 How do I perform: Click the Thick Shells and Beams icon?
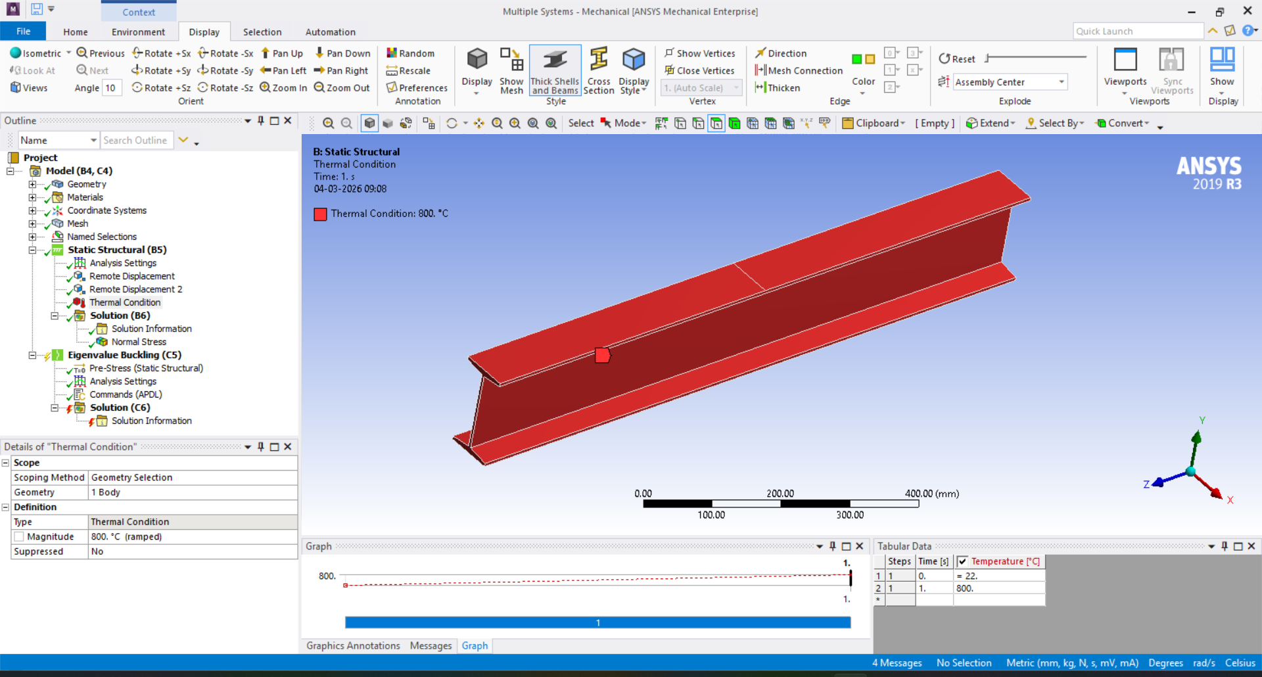click(x=555, y=70)
